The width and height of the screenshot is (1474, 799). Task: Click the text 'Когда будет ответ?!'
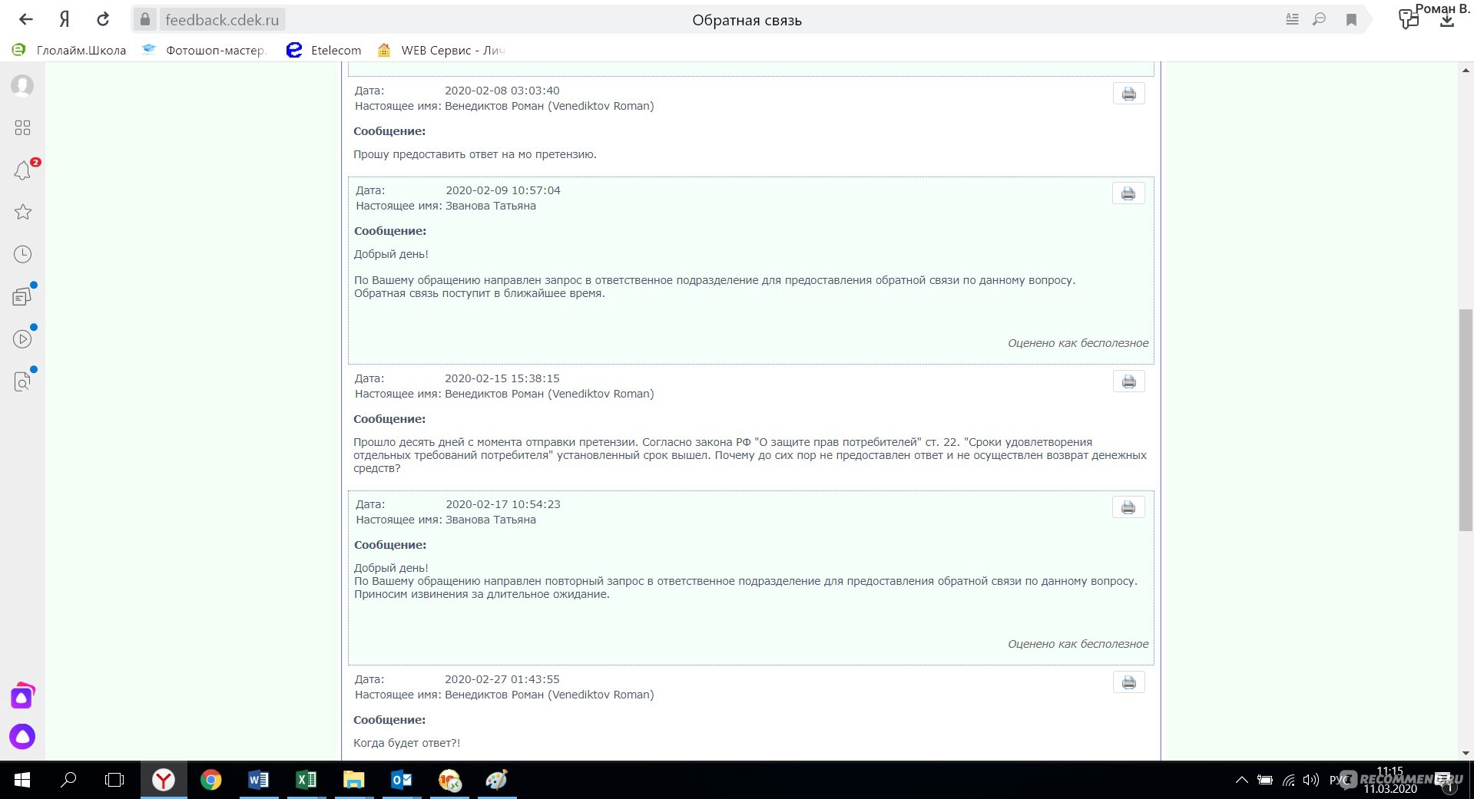406,743
